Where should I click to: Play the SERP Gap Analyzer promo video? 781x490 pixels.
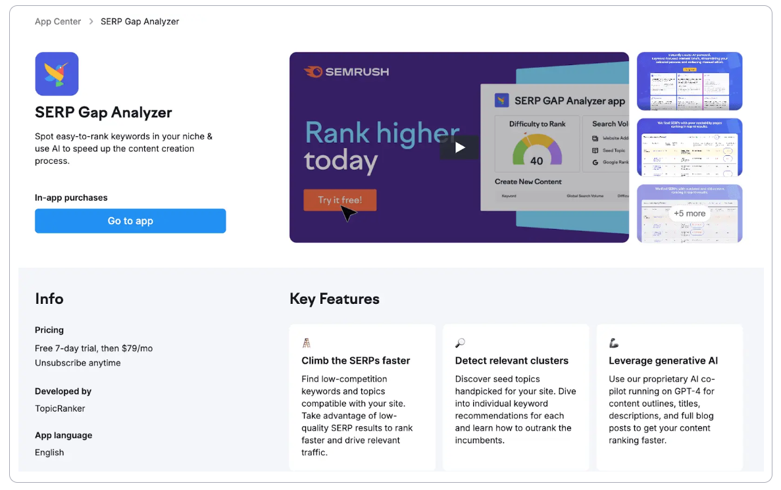(459, 147)
